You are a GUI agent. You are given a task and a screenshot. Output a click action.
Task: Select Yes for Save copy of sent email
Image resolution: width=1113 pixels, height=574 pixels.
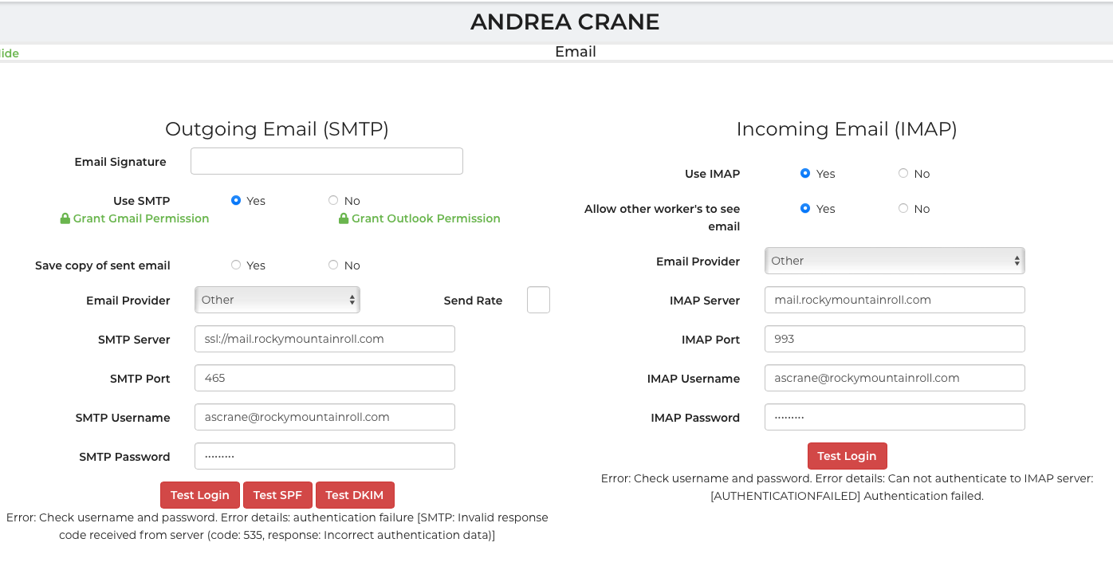(236, 265)
